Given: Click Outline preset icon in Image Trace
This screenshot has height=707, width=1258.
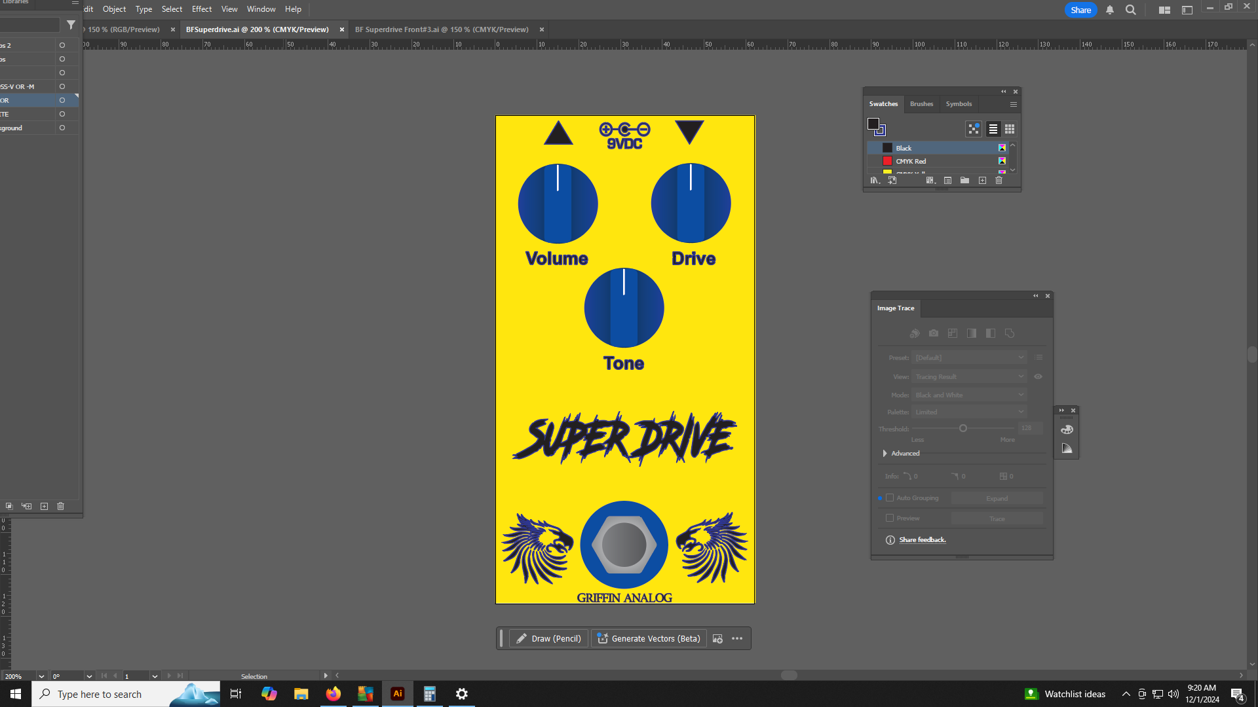Looking at the screenshot, I should pyautogui.click(x=1010, y=333).
